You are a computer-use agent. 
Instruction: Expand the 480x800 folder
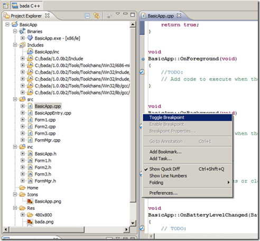(x=23, y=215)
